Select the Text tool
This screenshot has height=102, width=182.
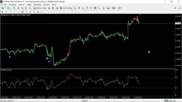click(x=30, y=12)
